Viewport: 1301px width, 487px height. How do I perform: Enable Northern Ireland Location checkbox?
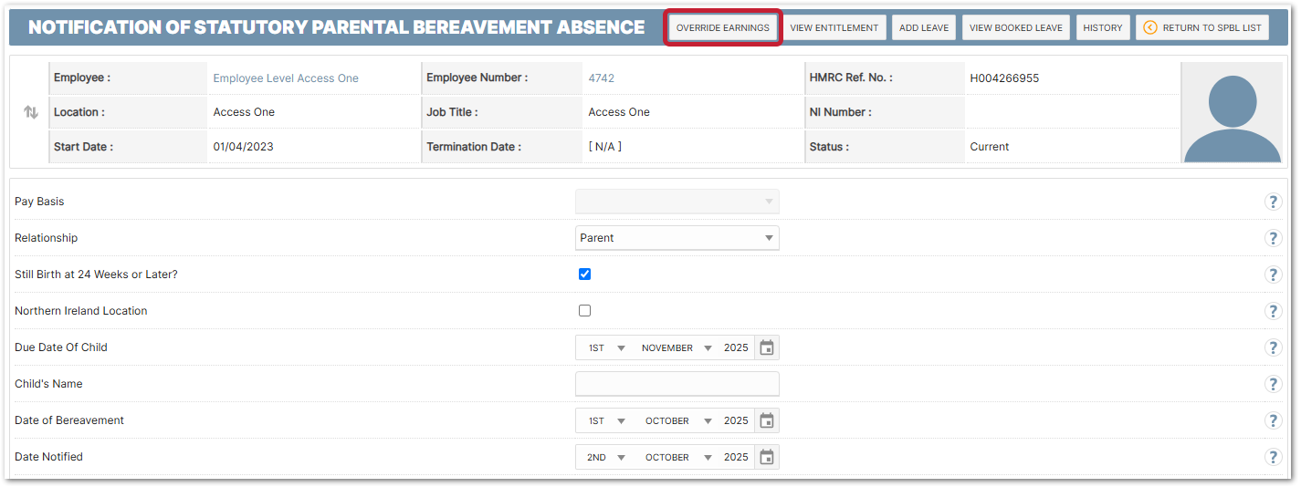[585, 311]
